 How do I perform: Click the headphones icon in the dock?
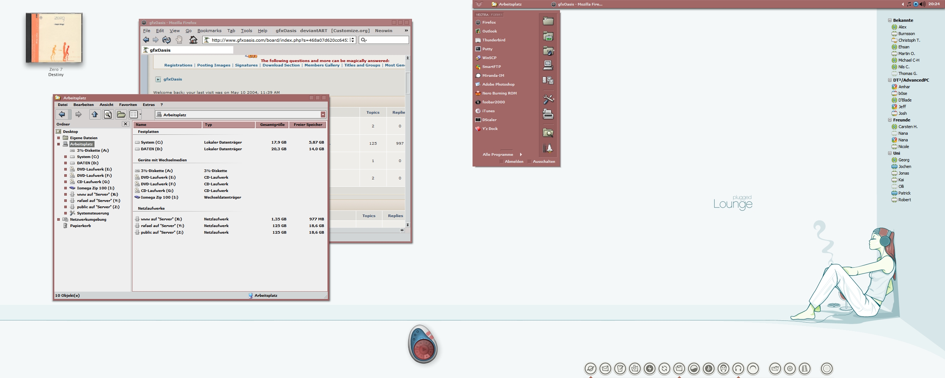coord(738,368)
